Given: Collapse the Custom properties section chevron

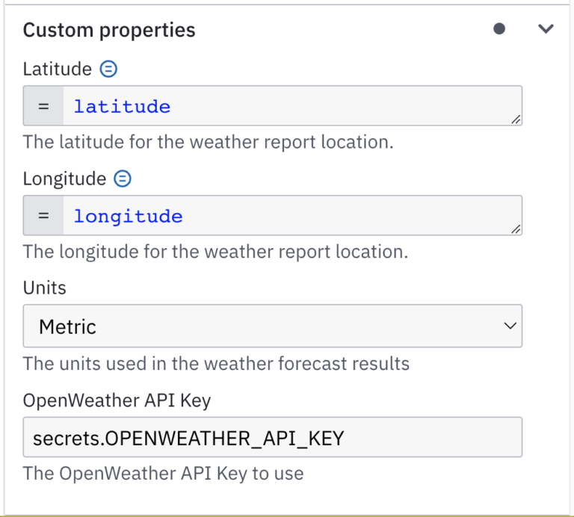Looking at the screenshot, I should click(546, 29).
